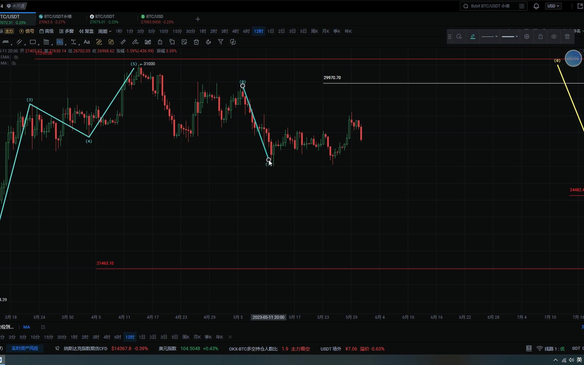Select the brush pen drawing tool
Screen dimensions: 584x365
136,42
